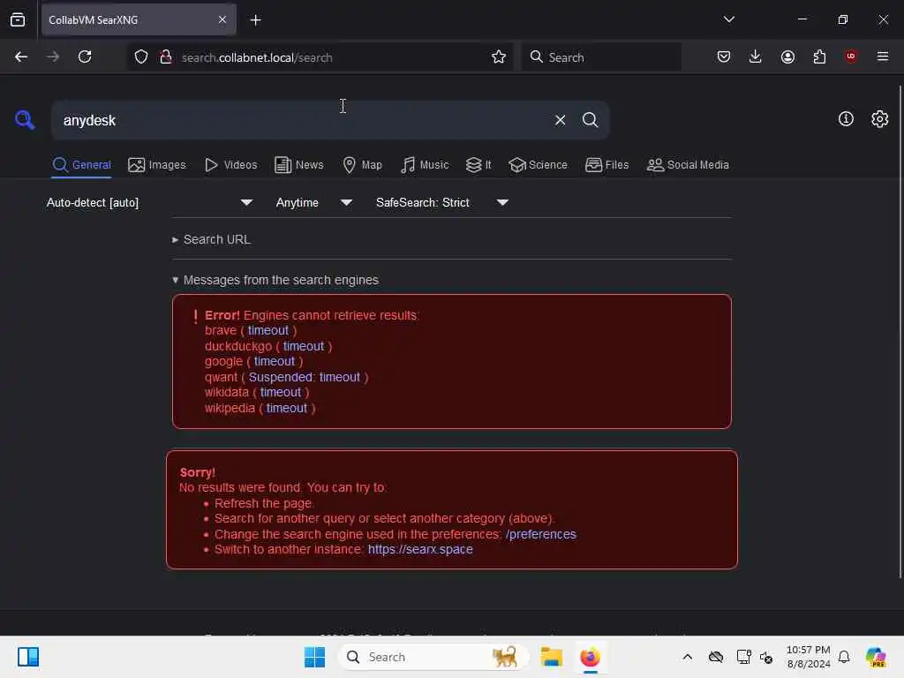Go back to previous page
Screen dimensions: 904x678
(x=21, y=56)
